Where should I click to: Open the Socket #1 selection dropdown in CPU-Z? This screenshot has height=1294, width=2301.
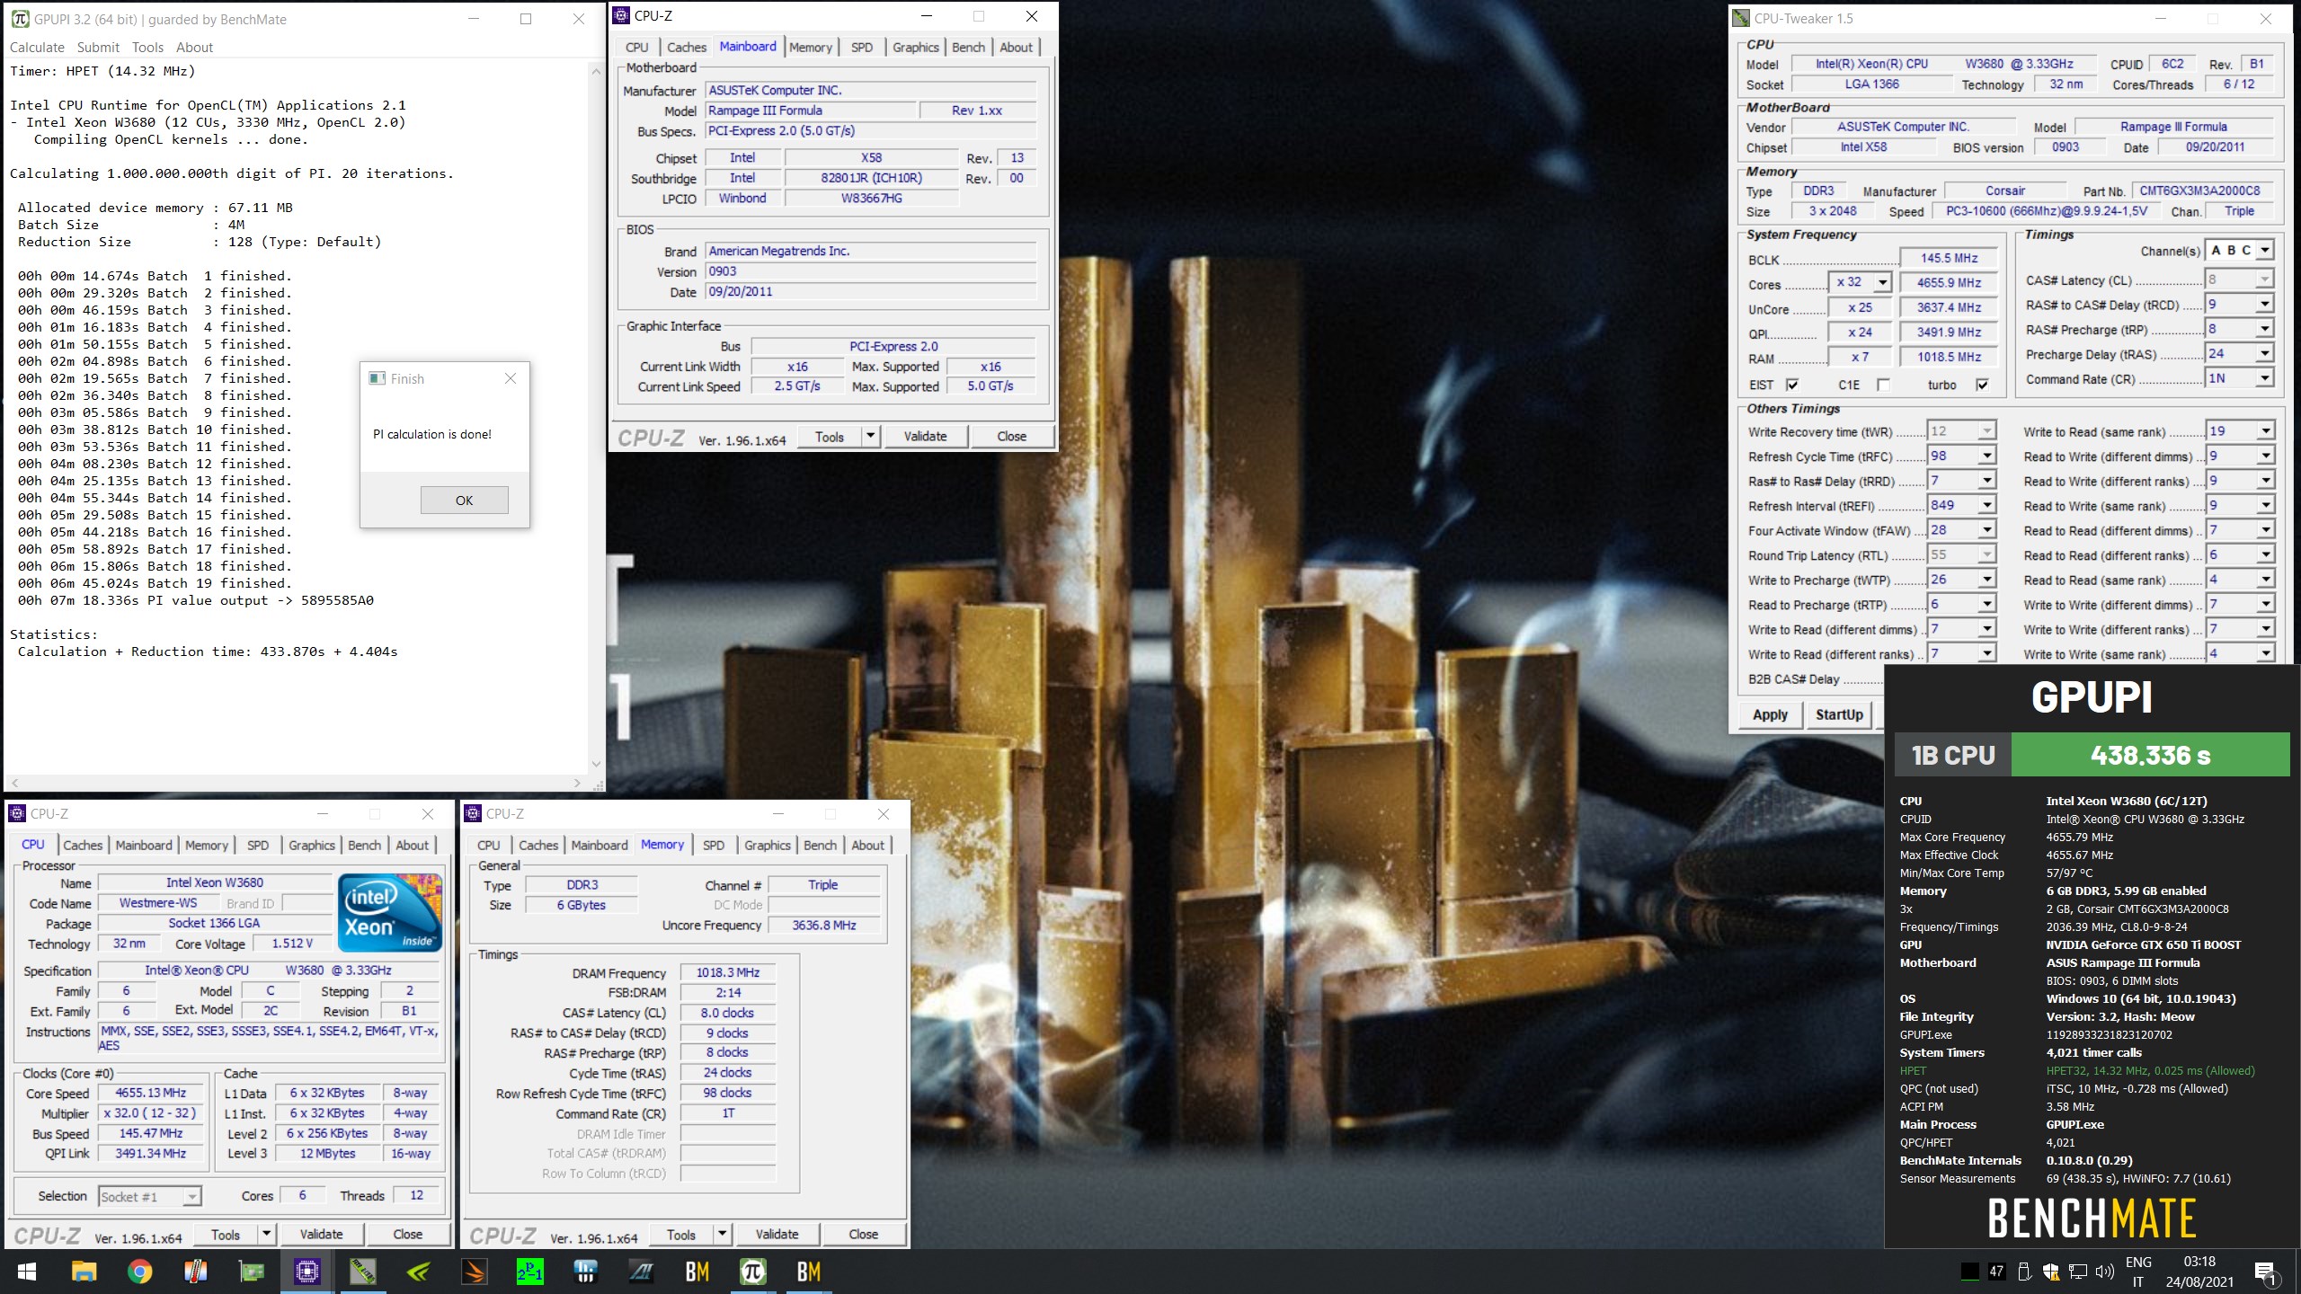tap(191, 1196)
